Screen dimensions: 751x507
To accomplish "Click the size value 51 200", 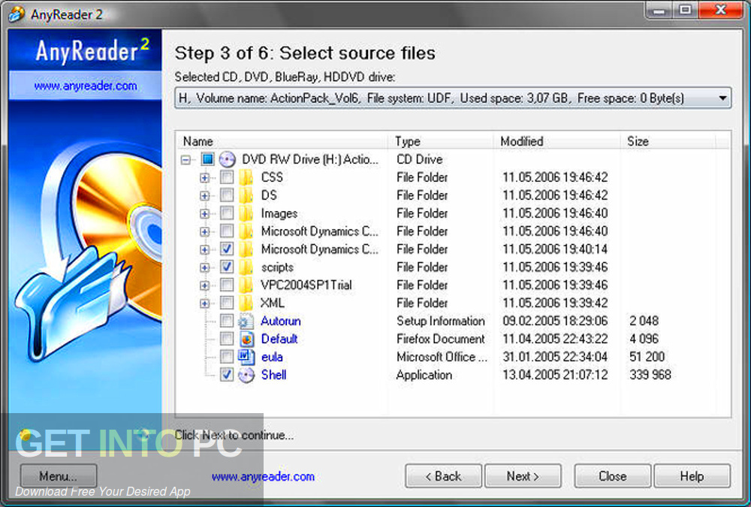I will [x=647, y=357].
